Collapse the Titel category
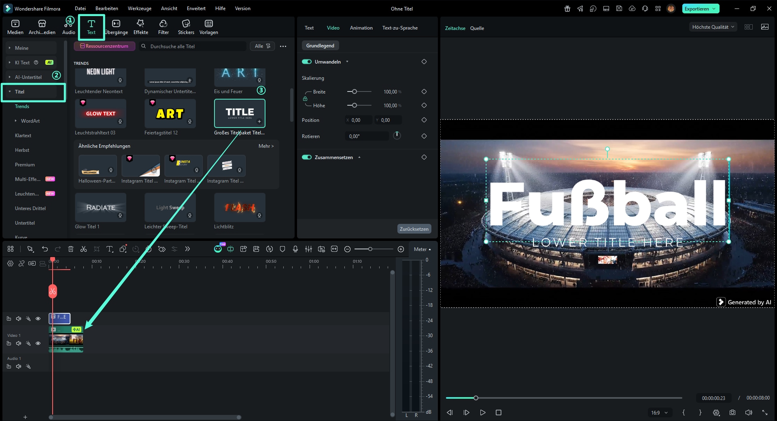This screenshot has height=421, width=777. pos(10,91)
